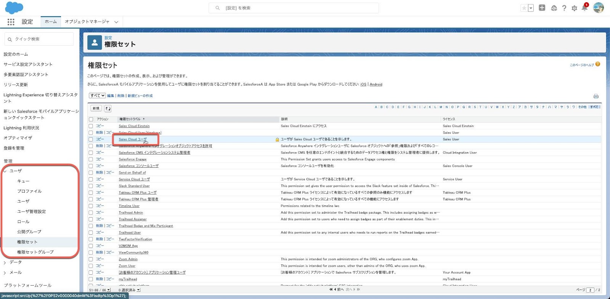Filter list by その他
Screen dimensions: 610x299
coord(582,107)
